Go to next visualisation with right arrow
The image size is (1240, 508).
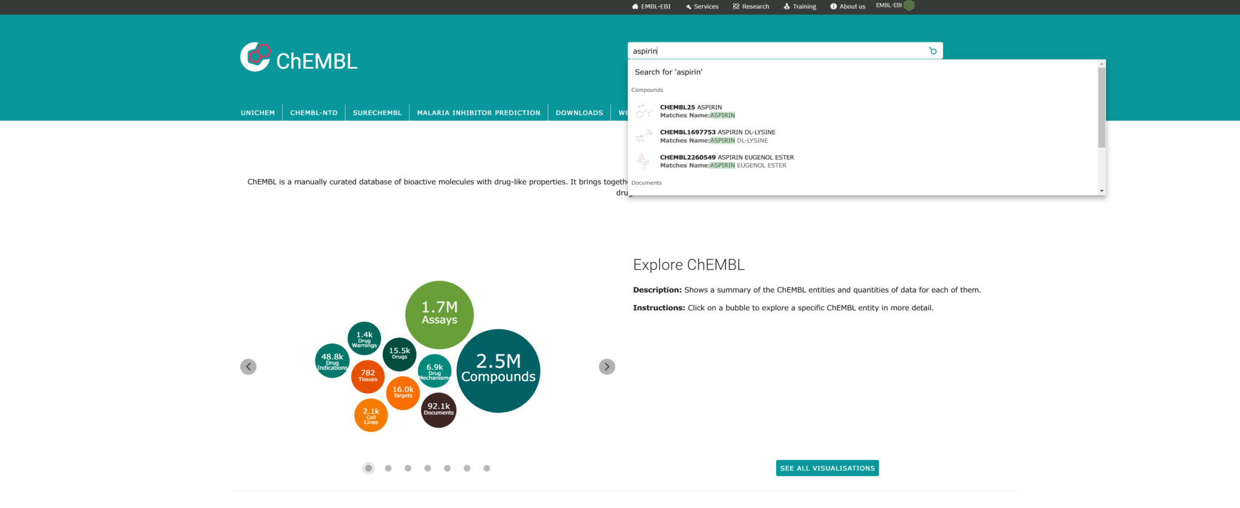(x=607, y=366)
